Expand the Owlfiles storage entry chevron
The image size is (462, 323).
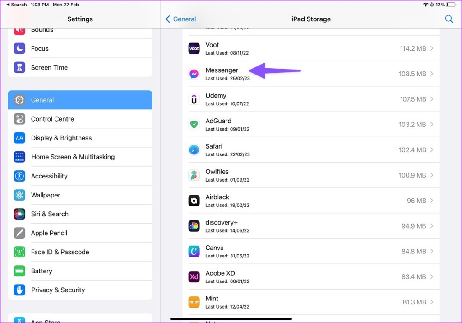point(432,175)
